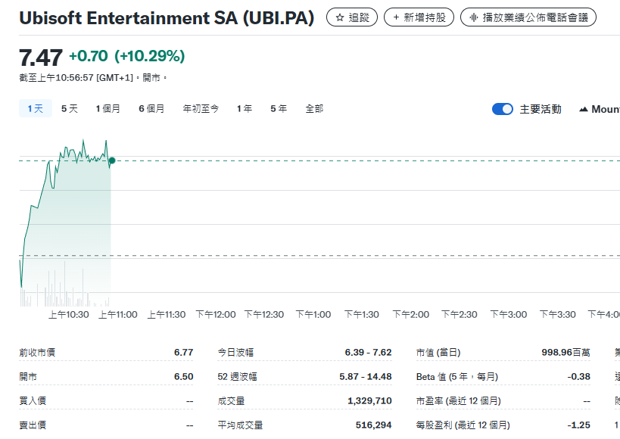View the 5年 chart range
Image resolution: width=620 pixels, height=439 pixels.
tap(279, 109)
